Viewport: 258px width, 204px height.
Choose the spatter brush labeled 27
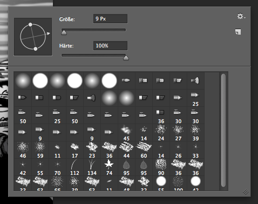(178, 132)
